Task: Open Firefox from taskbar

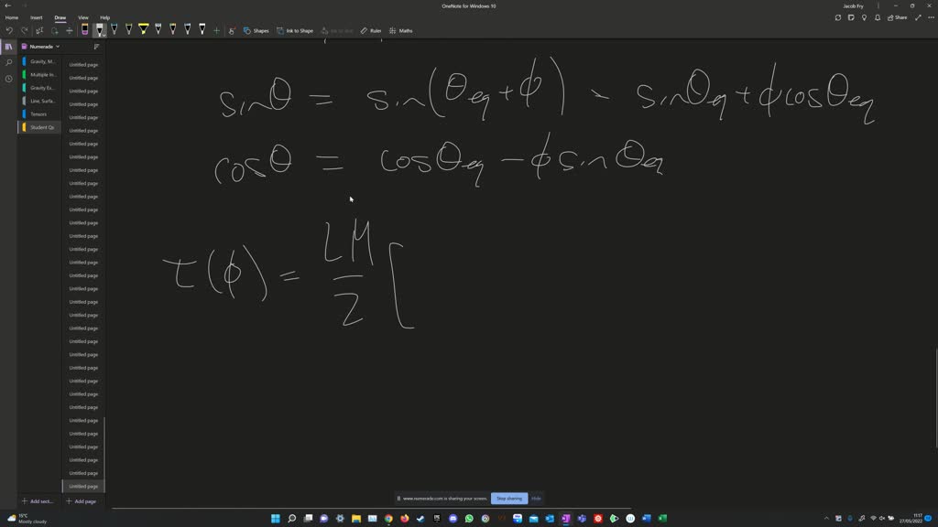Action: click(404, 518)
